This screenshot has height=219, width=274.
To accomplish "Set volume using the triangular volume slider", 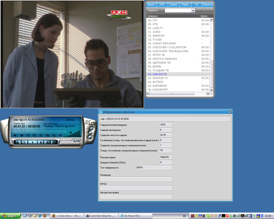I will (x=76, y=134).
